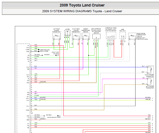Click the BRN wire label on pin 34
This screenshot has width=159, height=133.
pos(36,109)
